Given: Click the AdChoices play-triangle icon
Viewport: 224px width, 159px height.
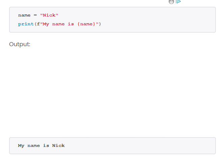Looking at the screenshot, I should (178, 2).
